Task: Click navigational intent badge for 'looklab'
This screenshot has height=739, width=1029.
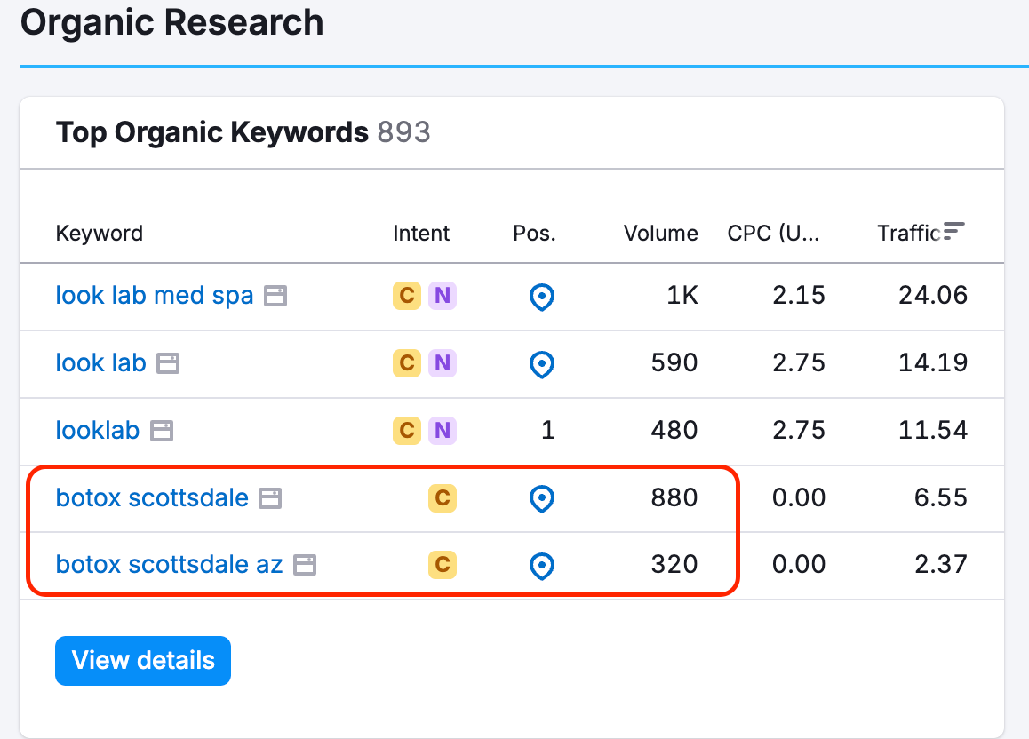Action: 443,431
